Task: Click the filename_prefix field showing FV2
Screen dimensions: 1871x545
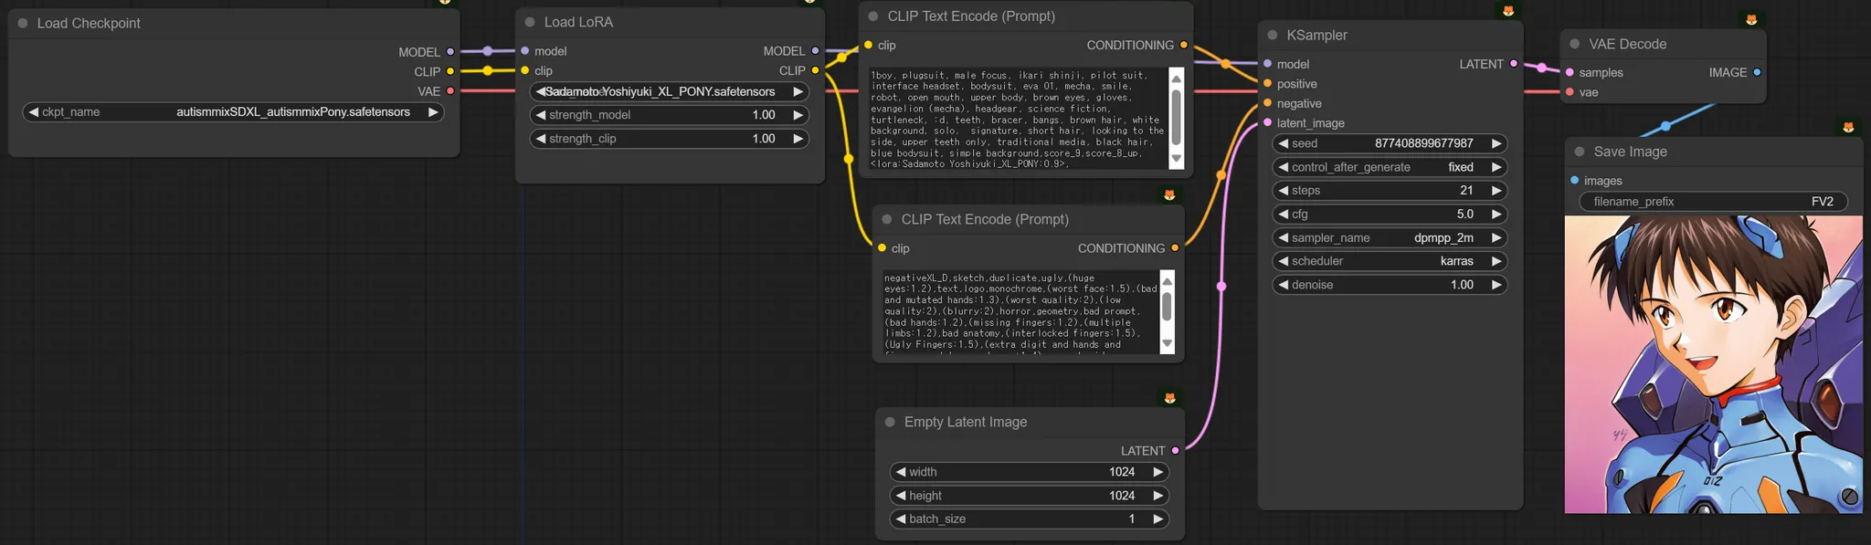Action: point(1714,202)
